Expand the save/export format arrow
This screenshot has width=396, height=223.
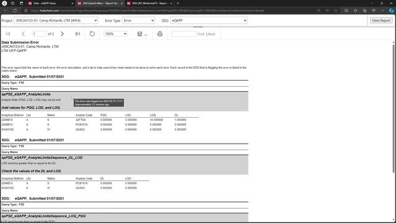(x=146, y=35)
